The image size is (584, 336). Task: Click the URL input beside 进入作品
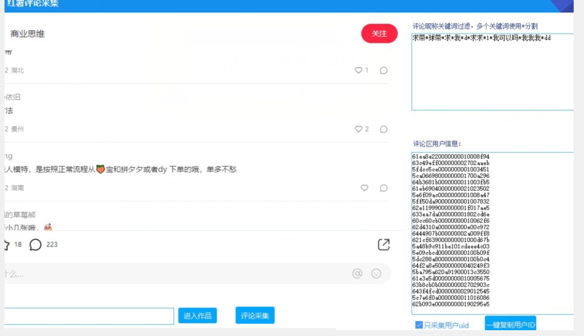(x=89, y=316)
